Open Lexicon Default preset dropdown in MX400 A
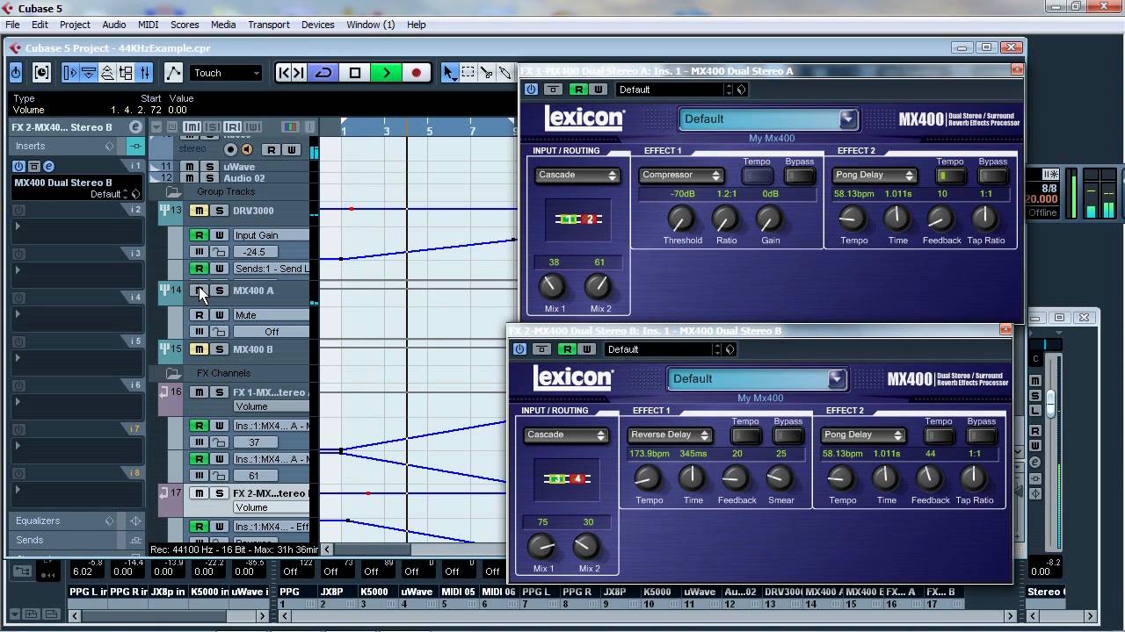The height and width of the screenshot is (632, 1125). tap(768, 118)
